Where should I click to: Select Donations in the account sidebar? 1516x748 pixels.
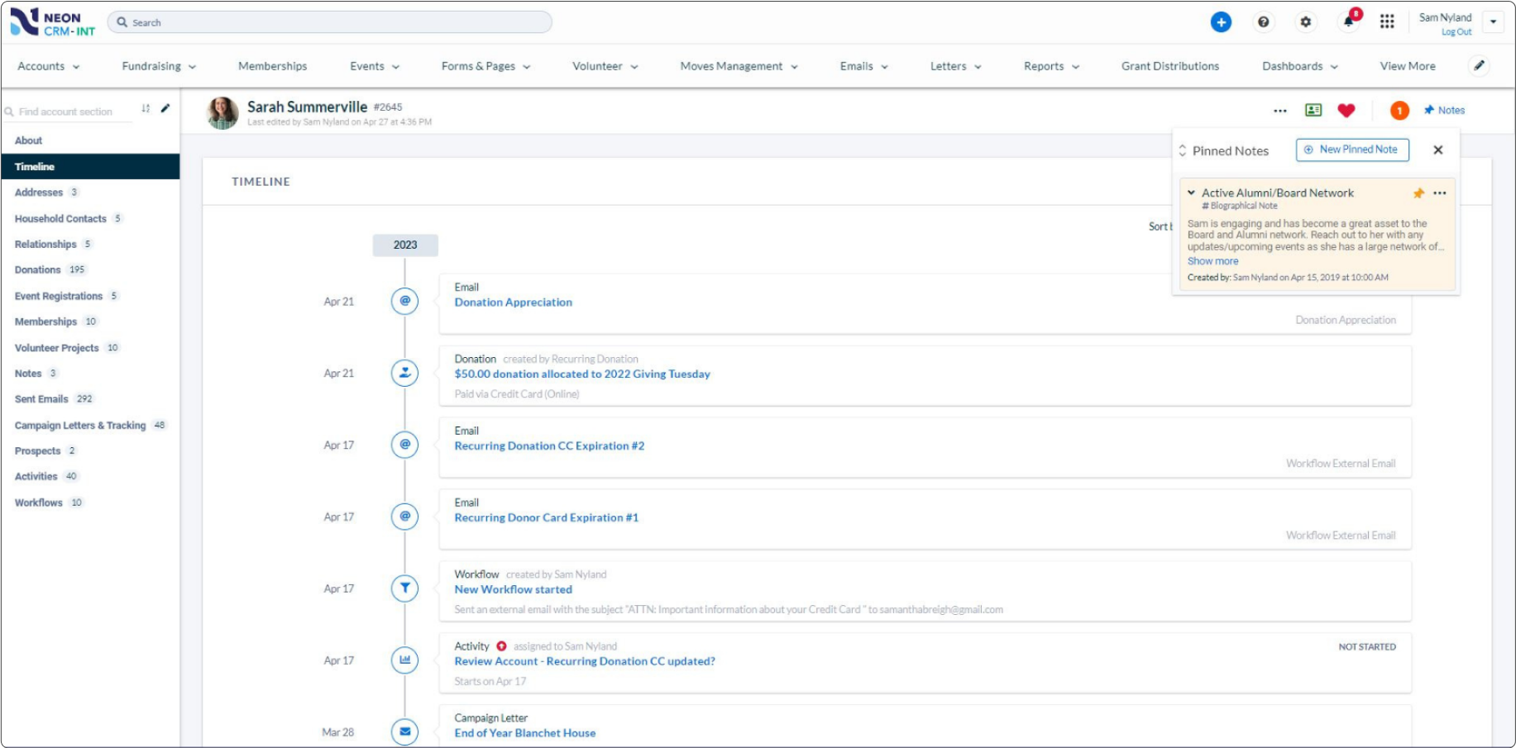click(38, 270)
